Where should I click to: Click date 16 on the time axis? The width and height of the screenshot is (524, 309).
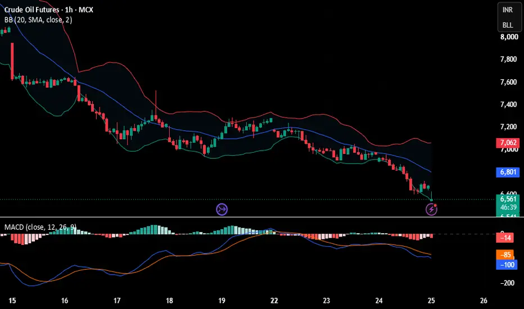pyautogui.click(x=65, y=301)
